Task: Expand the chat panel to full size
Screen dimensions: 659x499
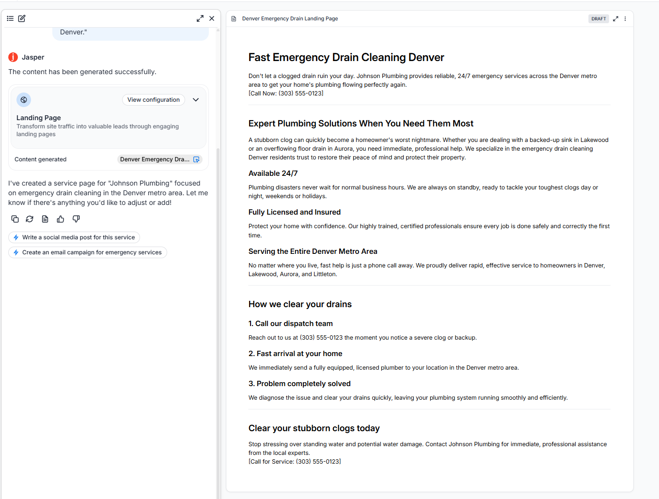Action: coord(200,18)
